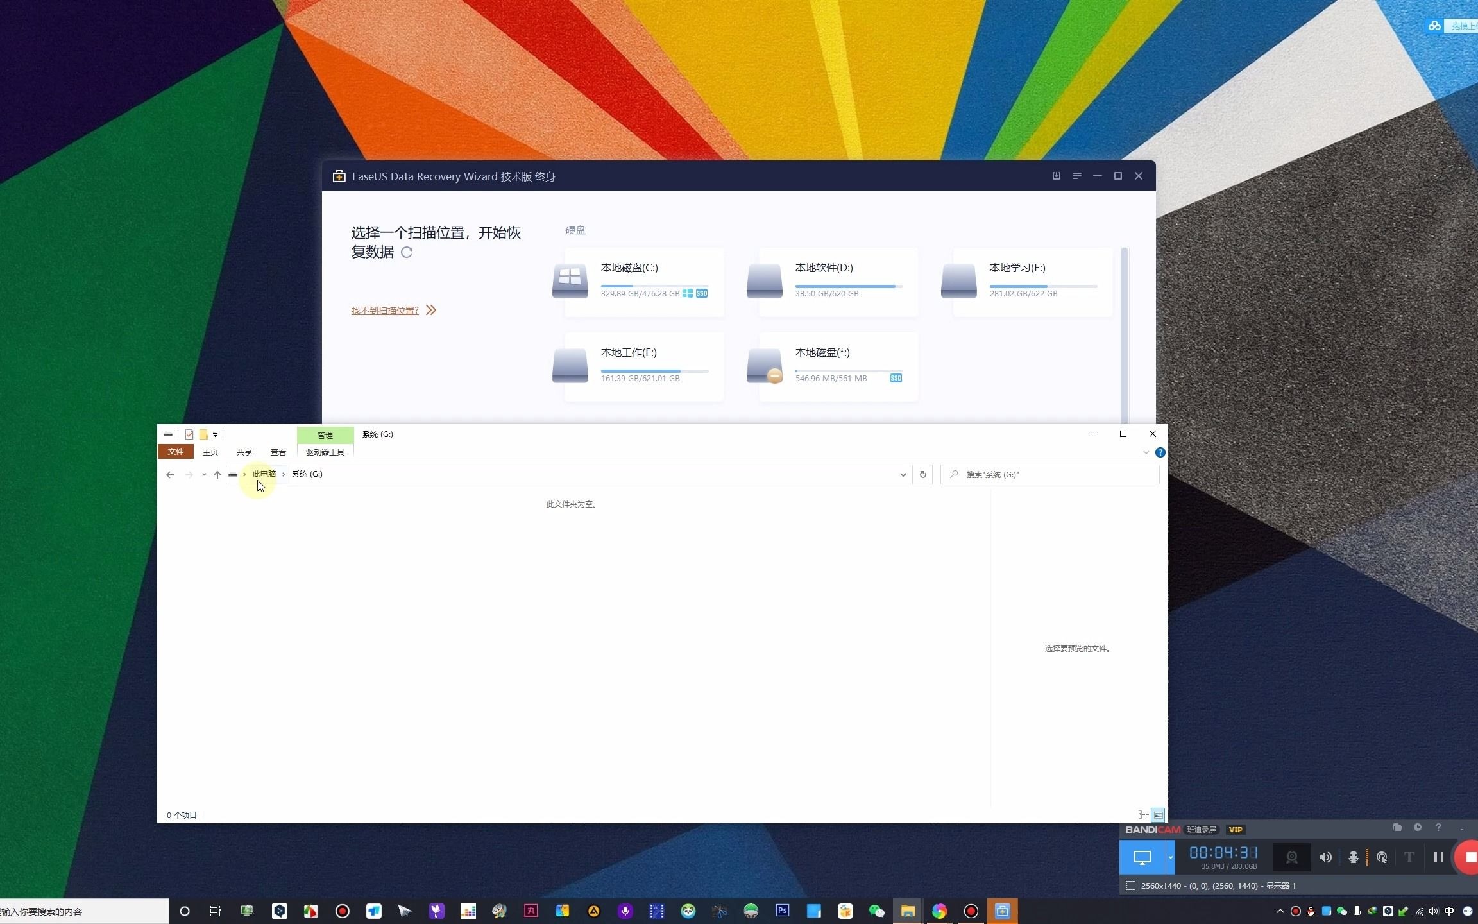Open the 主页 ribbon tab
Screen dimensions: 1478x924
pos(210,452)
